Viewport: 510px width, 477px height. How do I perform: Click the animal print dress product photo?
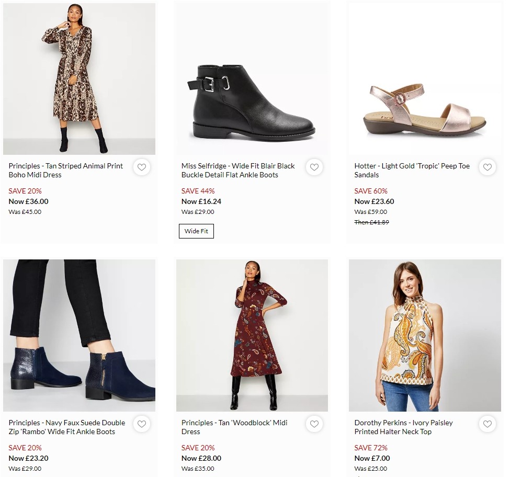(x=79, y=78)
